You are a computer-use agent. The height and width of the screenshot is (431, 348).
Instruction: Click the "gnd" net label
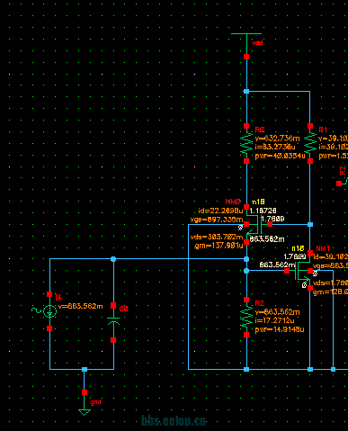coord(95,402)
